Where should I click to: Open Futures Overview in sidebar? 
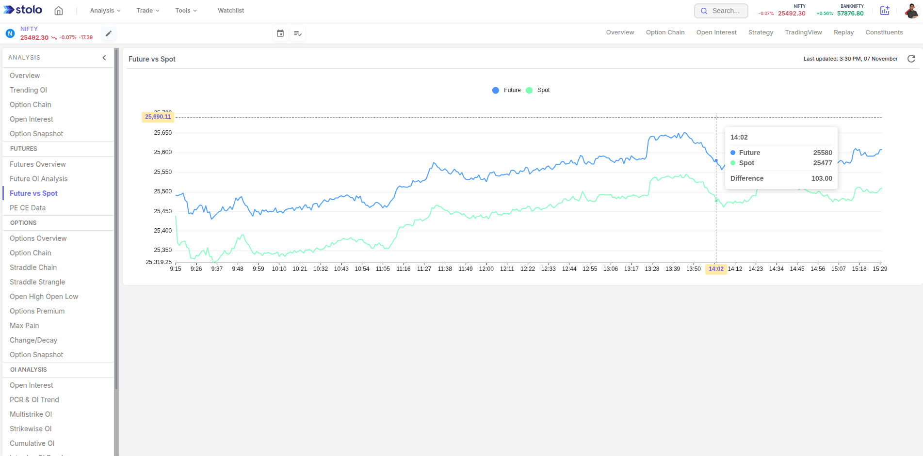pyautogui.click(x=38, y=164)
